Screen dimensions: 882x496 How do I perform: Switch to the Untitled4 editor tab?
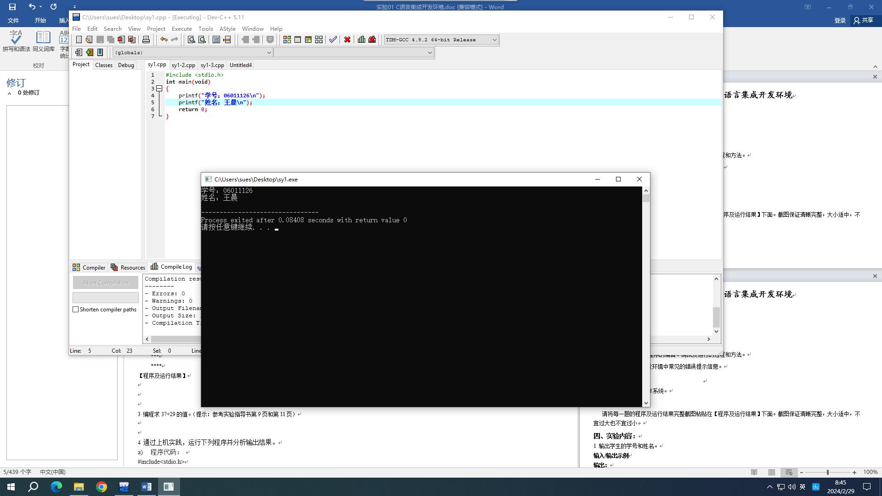pos(241,65)
